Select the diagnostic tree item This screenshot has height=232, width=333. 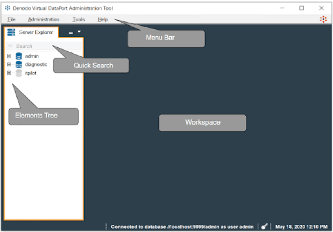pyautogui.click(x=36, y=64)
